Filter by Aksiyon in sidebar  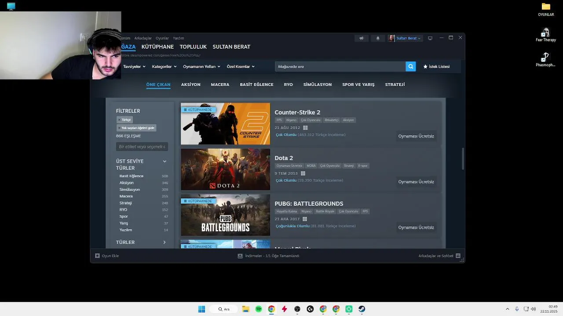click(x=127, y=183)
